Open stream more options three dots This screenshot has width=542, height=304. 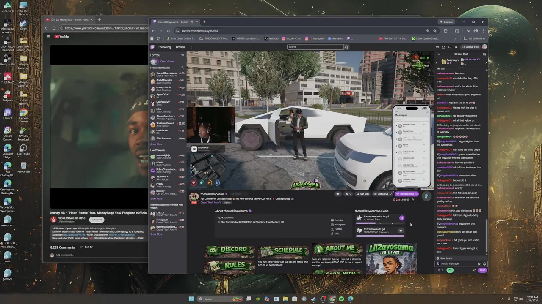click(418, 200)
